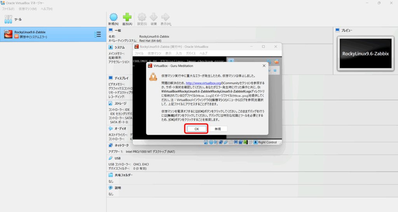Screen dimensions: 398x212
Task: Click the 名前 value RockyLinux9.6-Zabbix in 一般
Action: coord(154,37)
